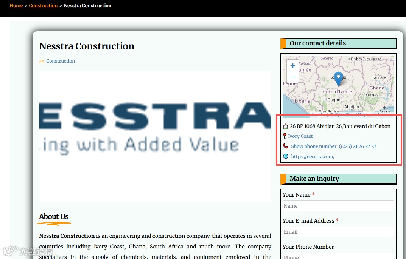Viewport: 406px width, 259px height.
Task: Click the About Us heading
Action: (54, 217)
